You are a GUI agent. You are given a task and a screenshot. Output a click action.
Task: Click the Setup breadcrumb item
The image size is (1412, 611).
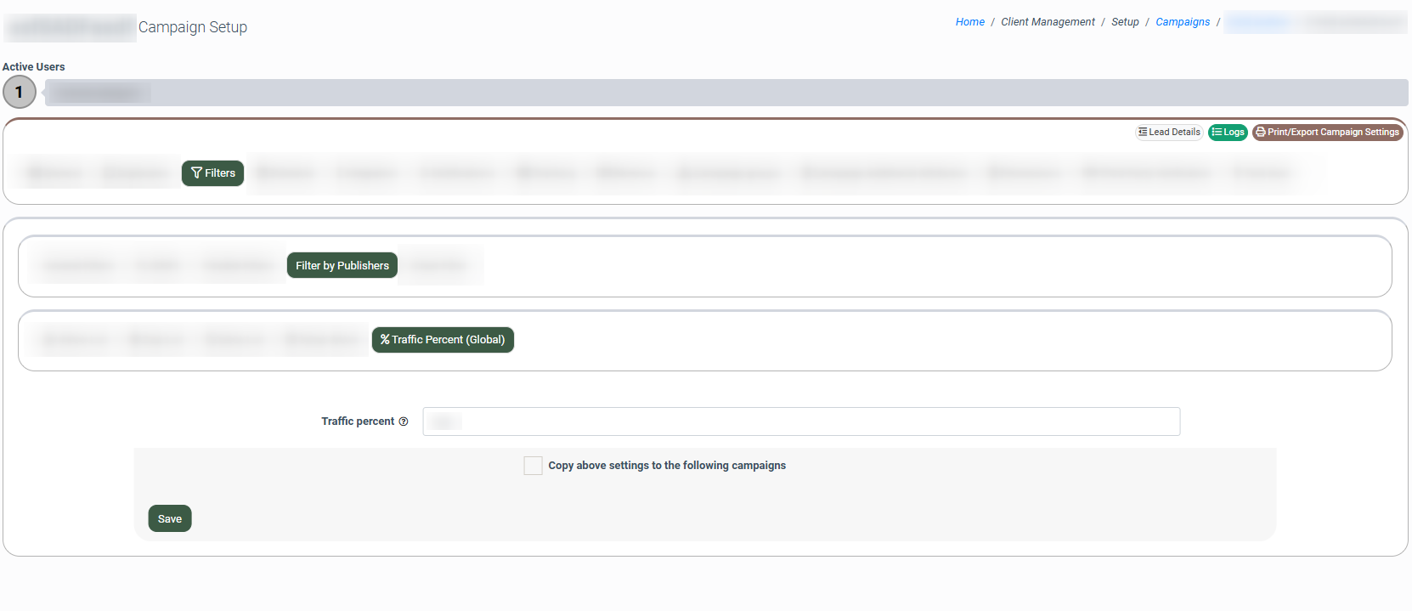(1125, 22)
